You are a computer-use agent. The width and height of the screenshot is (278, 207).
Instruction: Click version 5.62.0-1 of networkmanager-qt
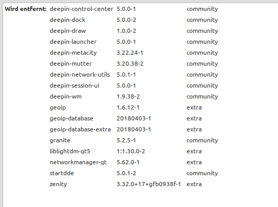coord(128,162)
